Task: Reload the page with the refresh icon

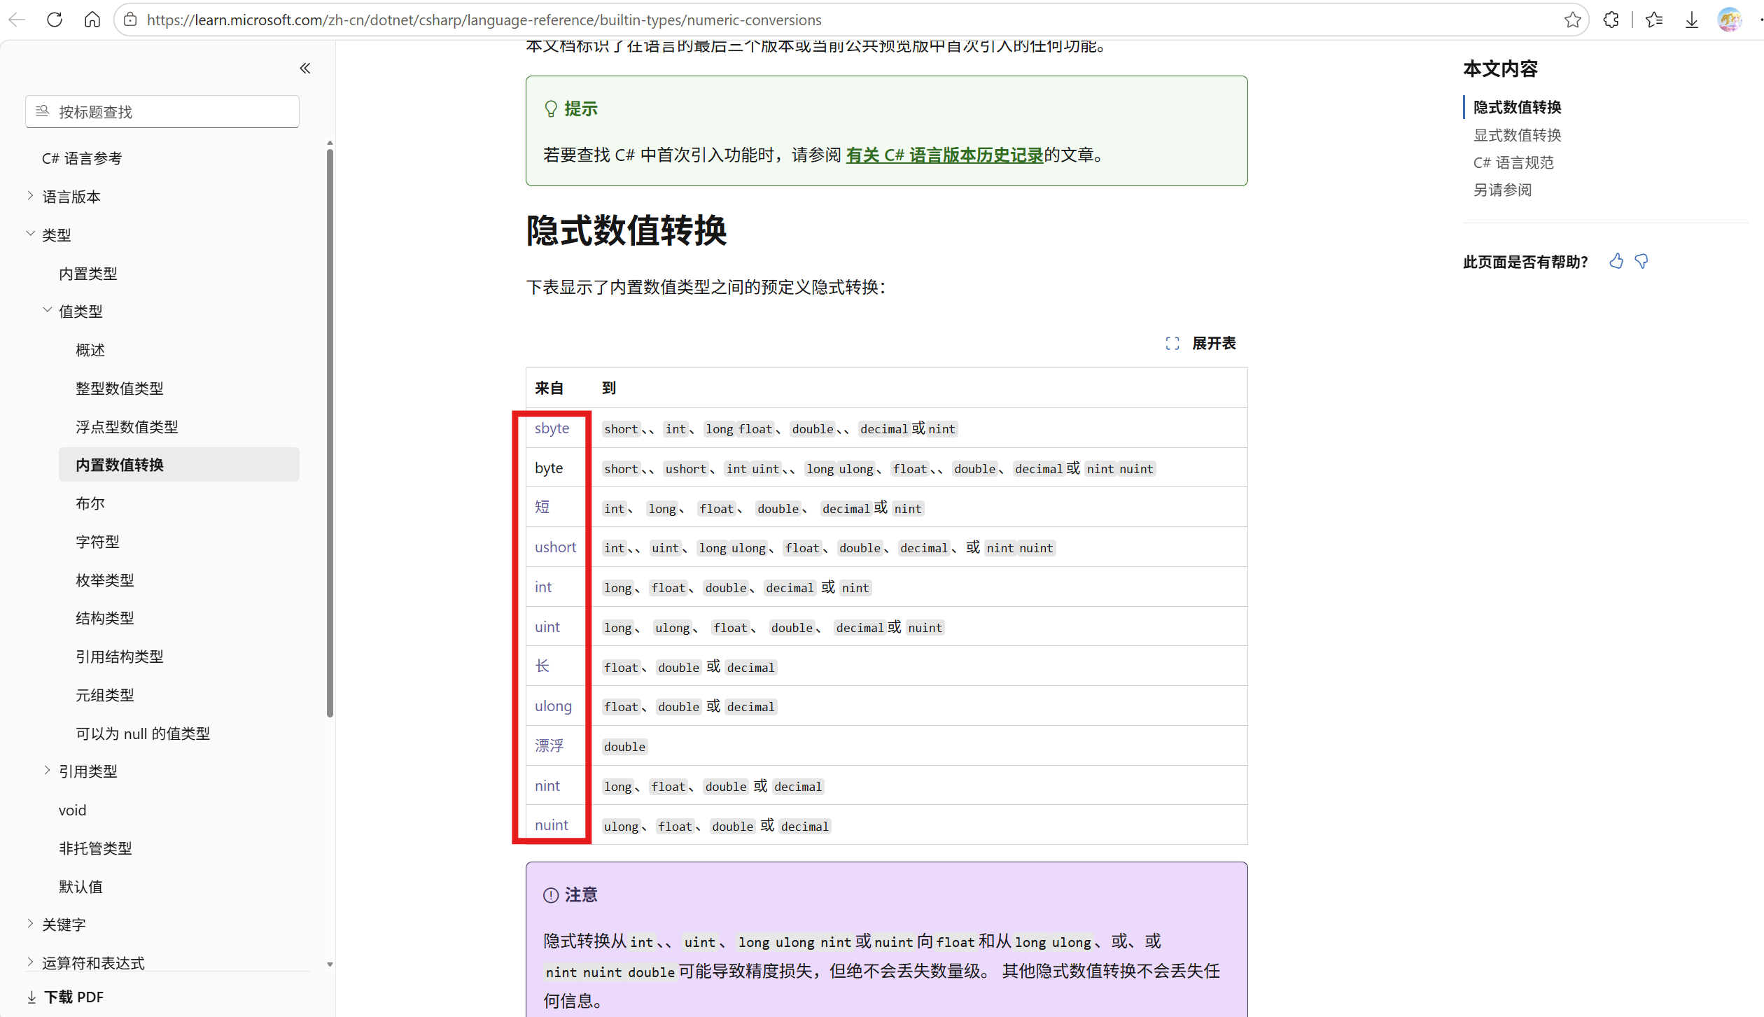Action: tap(55, 20)
